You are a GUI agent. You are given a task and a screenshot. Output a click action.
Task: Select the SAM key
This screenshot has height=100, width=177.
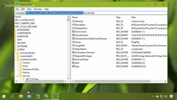tap(19, 40)
